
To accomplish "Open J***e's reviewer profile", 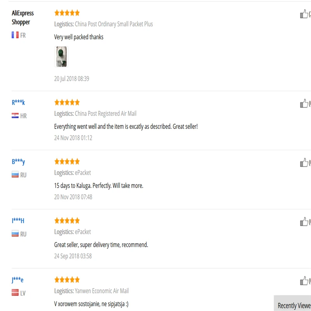I will tap(17, 280).
